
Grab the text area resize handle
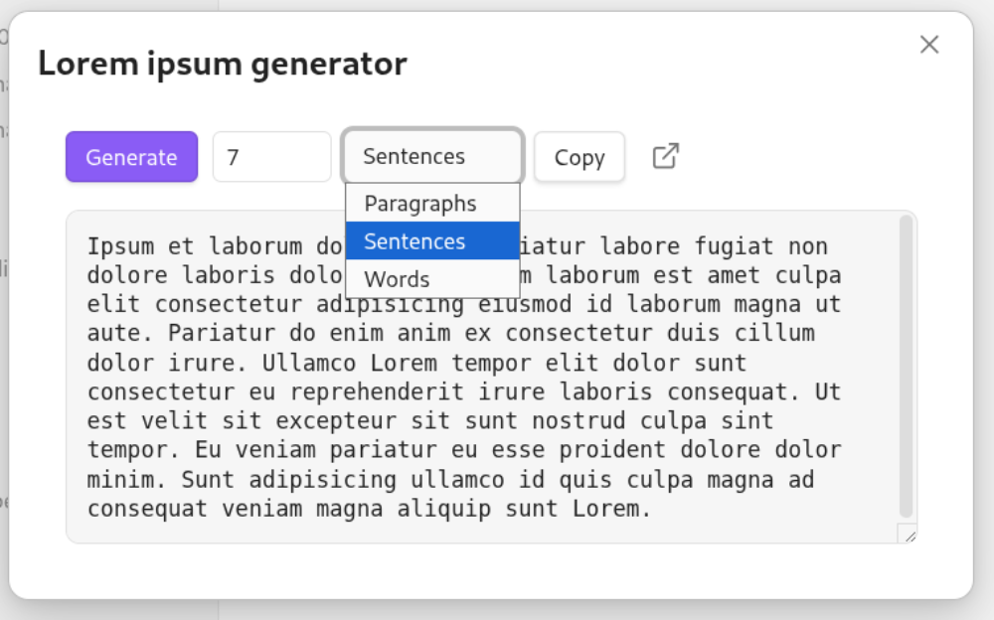click(x=911, y=537)
